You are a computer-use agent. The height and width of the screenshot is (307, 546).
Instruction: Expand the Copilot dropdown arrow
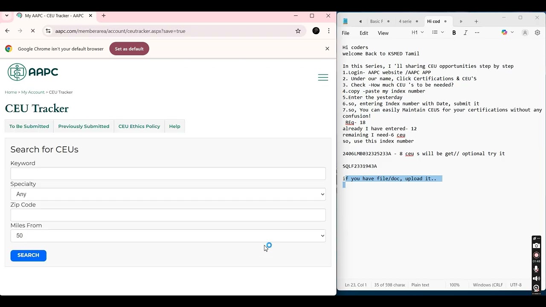click(512, 32)
